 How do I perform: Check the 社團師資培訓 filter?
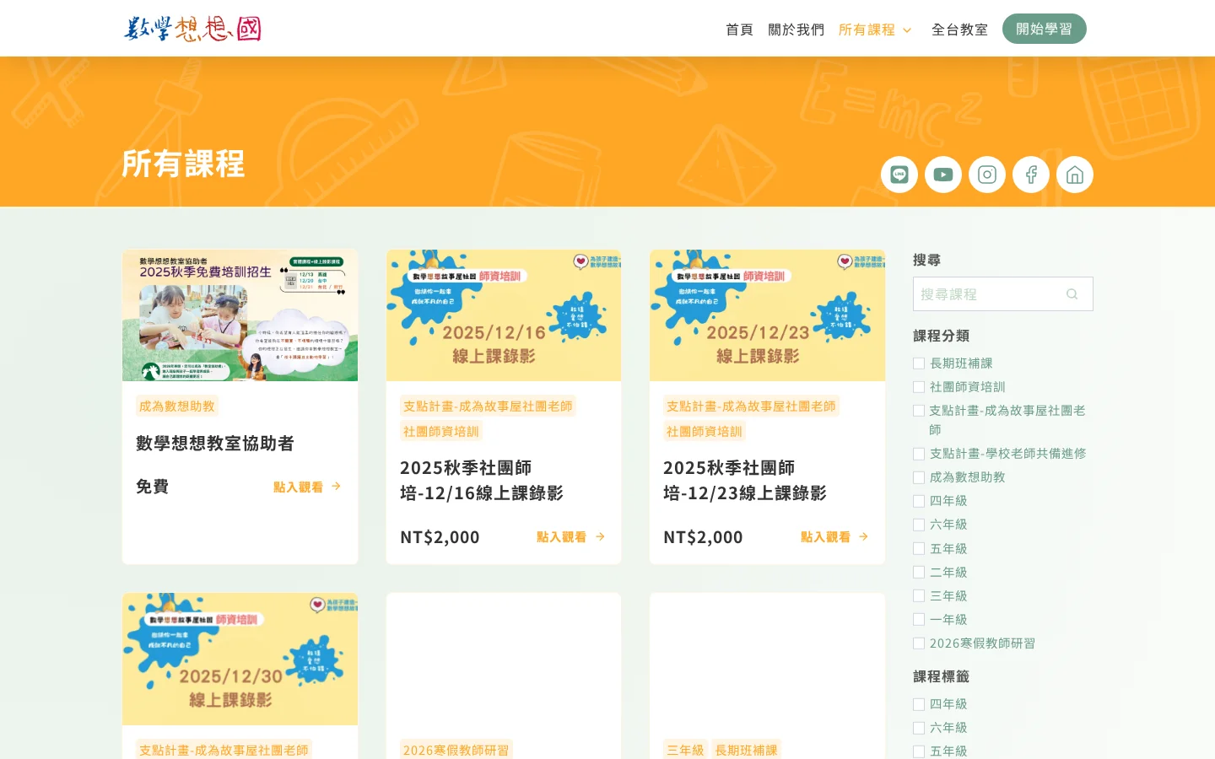[x=919, y=386]
